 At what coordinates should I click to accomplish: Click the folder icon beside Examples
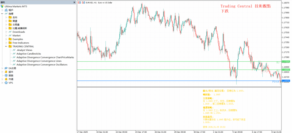point(10,39)
